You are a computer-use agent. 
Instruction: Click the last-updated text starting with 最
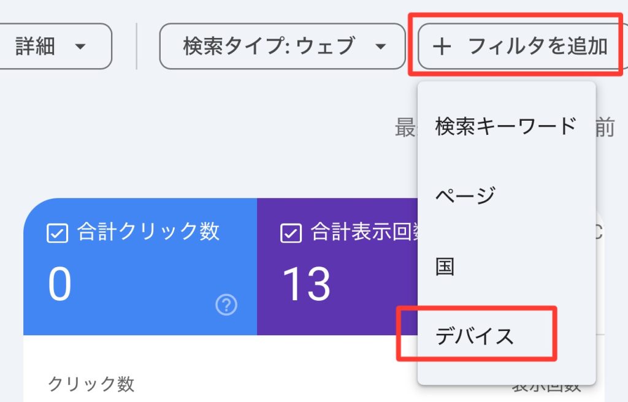click(x=405, y=128)
